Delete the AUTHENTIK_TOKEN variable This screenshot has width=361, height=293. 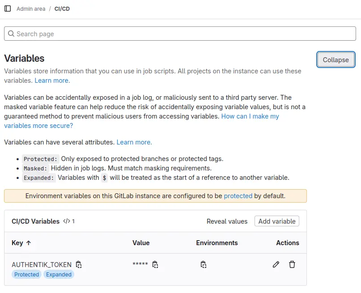pyautogui.click(x=292, y=264)
